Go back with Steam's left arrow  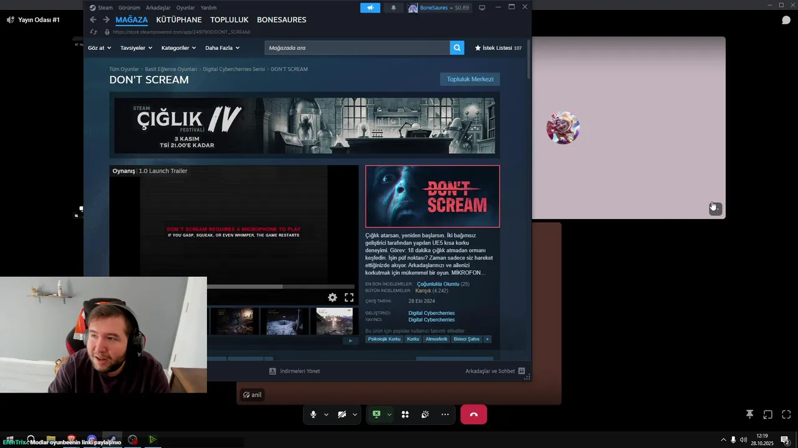93,20
